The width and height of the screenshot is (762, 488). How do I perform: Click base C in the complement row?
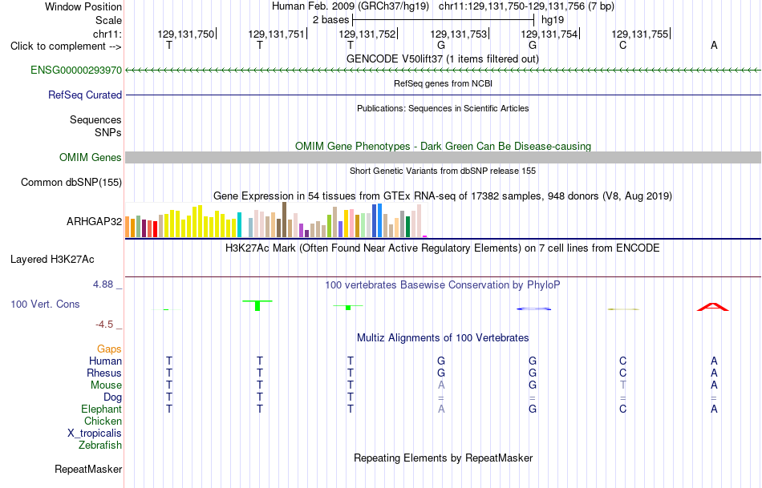pyautogui.click(x=623, y=46)
